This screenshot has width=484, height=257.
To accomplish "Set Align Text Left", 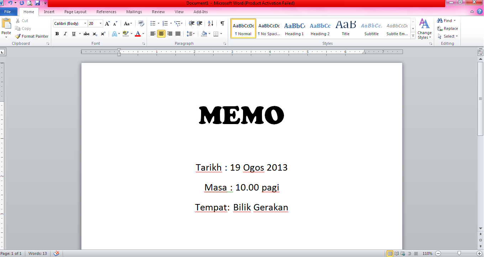I will click(x=153, y=34).
